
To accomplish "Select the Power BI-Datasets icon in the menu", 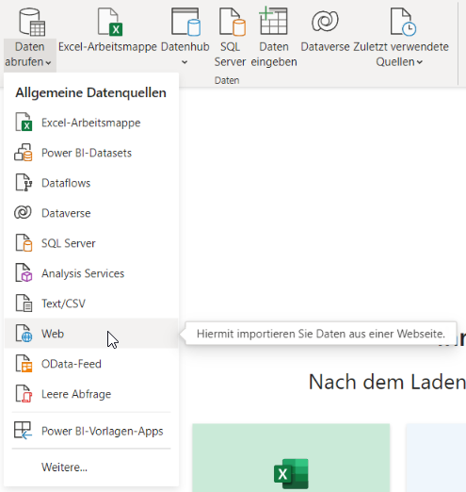I will [24, 153].
